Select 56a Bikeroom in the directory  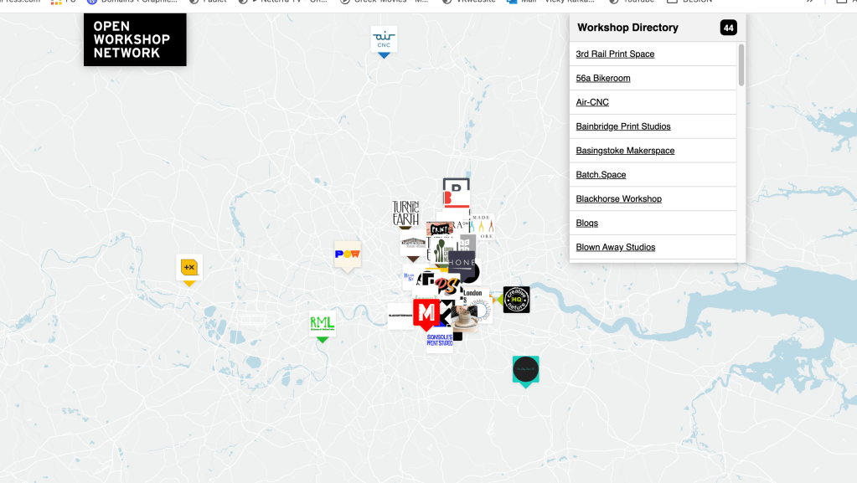[x=603, y=79]
